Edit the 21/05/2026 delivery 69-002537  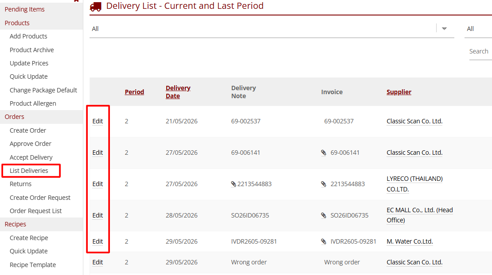98,122
